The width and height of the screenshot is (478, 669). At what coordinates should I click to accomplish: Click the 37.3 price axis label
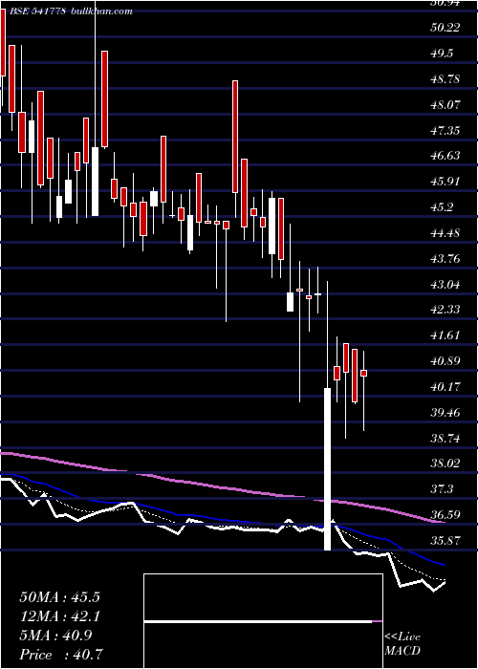pos(443,489)
